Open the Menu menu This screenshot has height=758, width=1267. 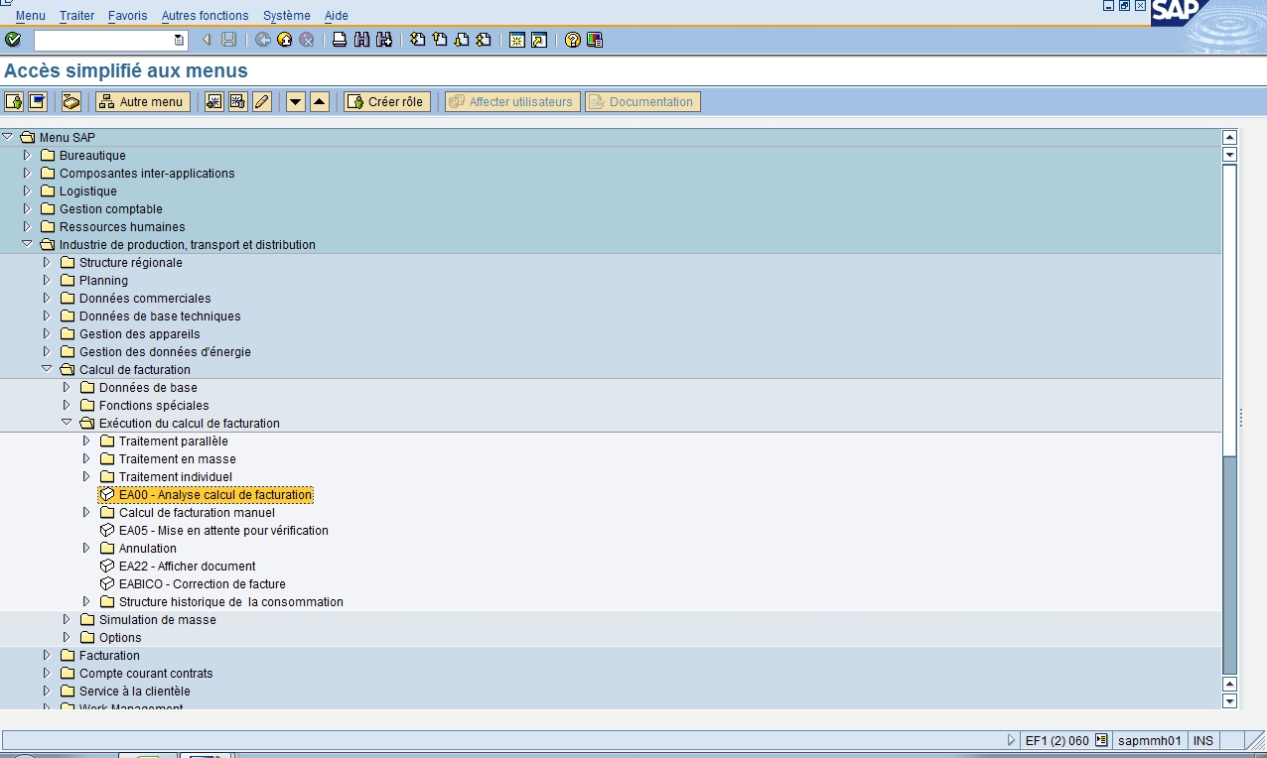(31, 16)
